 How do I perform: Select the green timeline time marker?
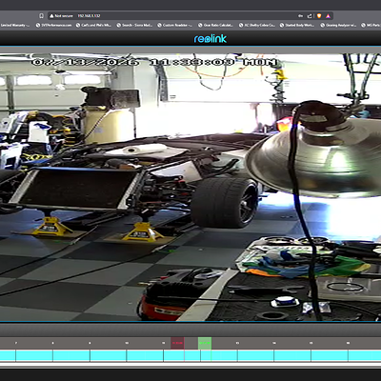[205, 343]
